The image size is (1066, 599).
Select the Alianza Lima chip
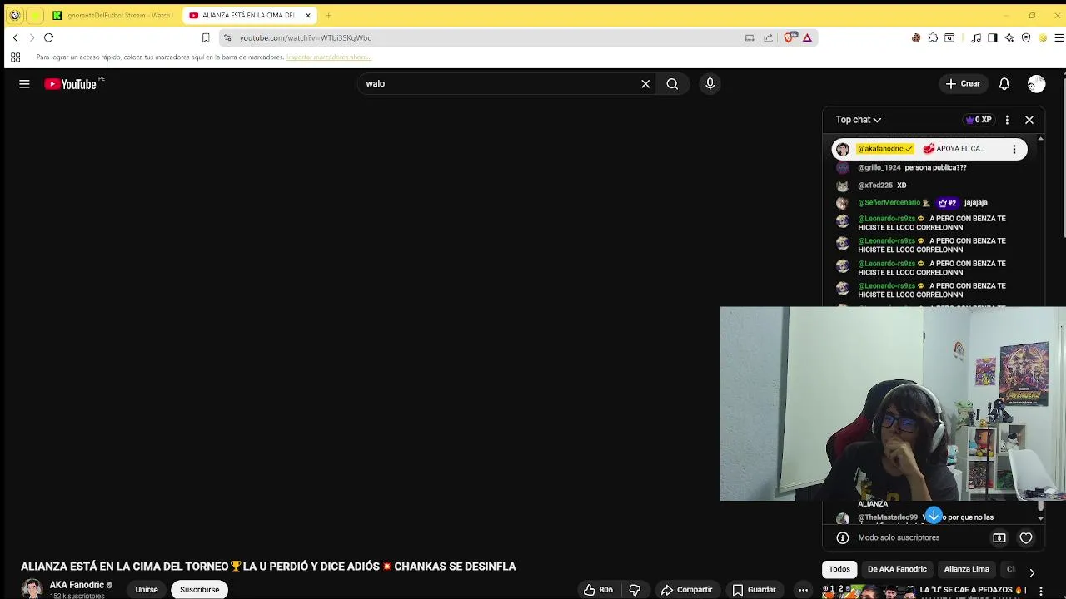(967, 569)
